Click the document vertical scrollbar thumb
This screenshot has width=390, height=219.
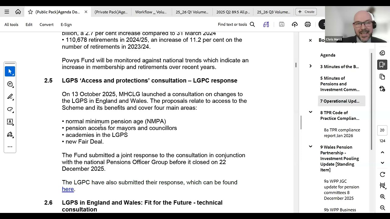[296, 65]
